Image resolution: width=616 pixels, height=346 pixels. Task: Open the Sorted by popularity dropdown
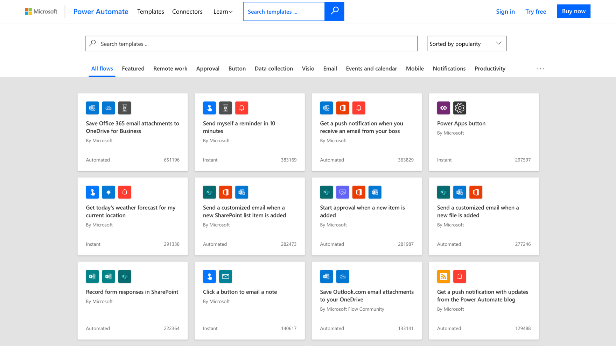tap(466, 44)
